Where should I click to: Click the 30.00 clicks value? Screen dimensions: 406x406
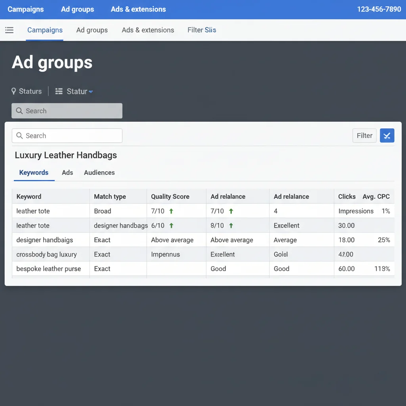tap(346, 226)
